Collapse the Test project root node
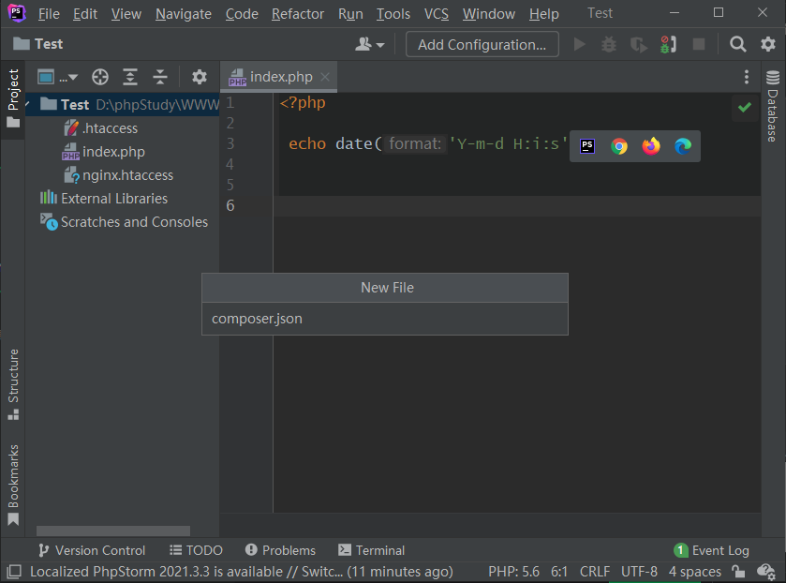 [x=28, y=104]
